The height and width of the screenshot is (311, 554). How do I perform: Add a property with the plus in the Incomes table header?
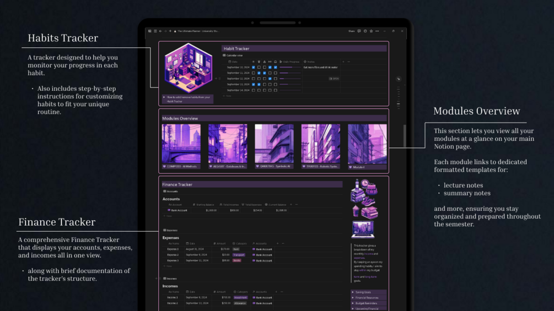coord(276,292)
